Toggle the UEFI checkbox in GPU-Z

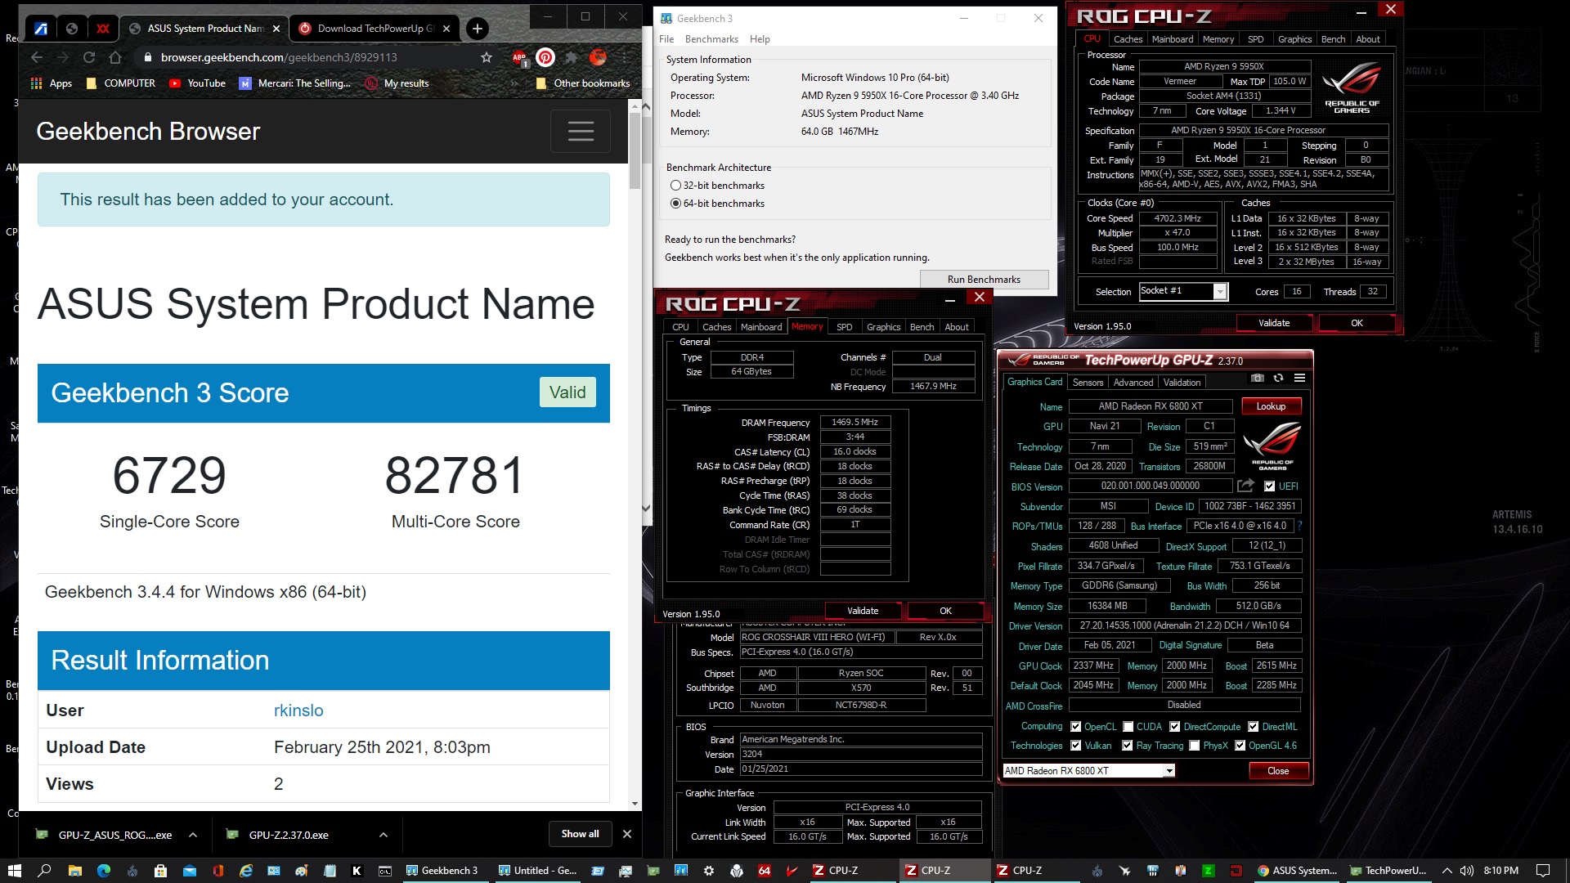[x=1269, y=486]
